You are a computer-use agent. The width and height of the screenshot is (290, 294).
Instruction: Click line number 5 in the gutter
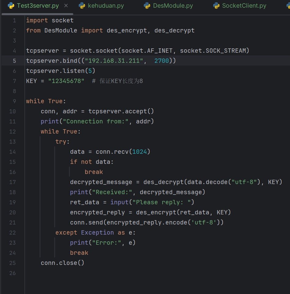click(14, 61)
